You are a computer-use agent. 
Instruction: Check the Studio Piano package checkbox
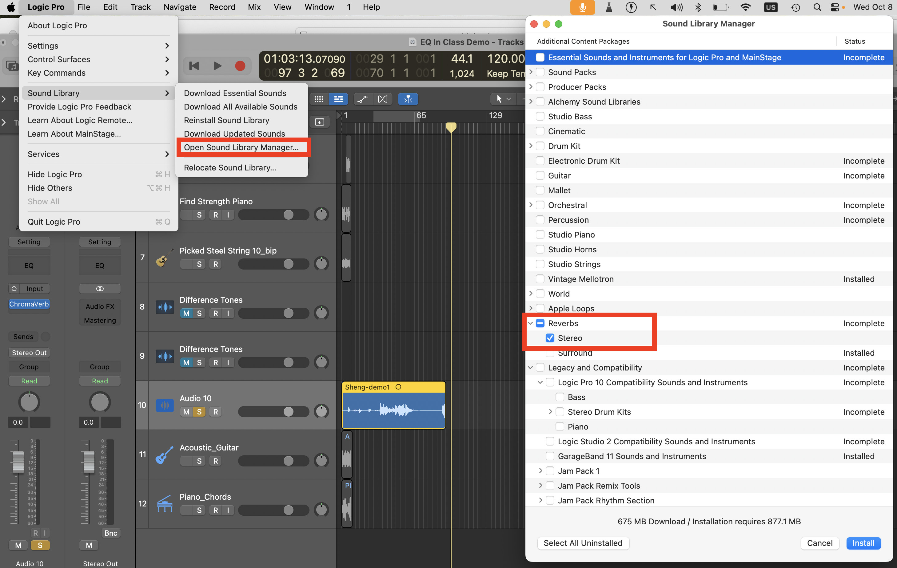tap(540, 234)
